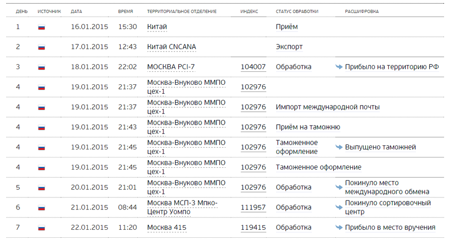Click the Импорт международной почты status
This screenshot has width=449, height=240.
(x=328, y=107)
